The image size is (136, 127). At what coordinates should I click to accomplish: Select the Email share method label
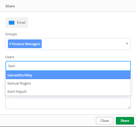coord(21,23)
